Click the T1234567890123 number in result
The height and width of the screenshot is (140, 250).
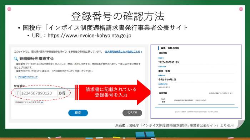(x=169, y=62)
